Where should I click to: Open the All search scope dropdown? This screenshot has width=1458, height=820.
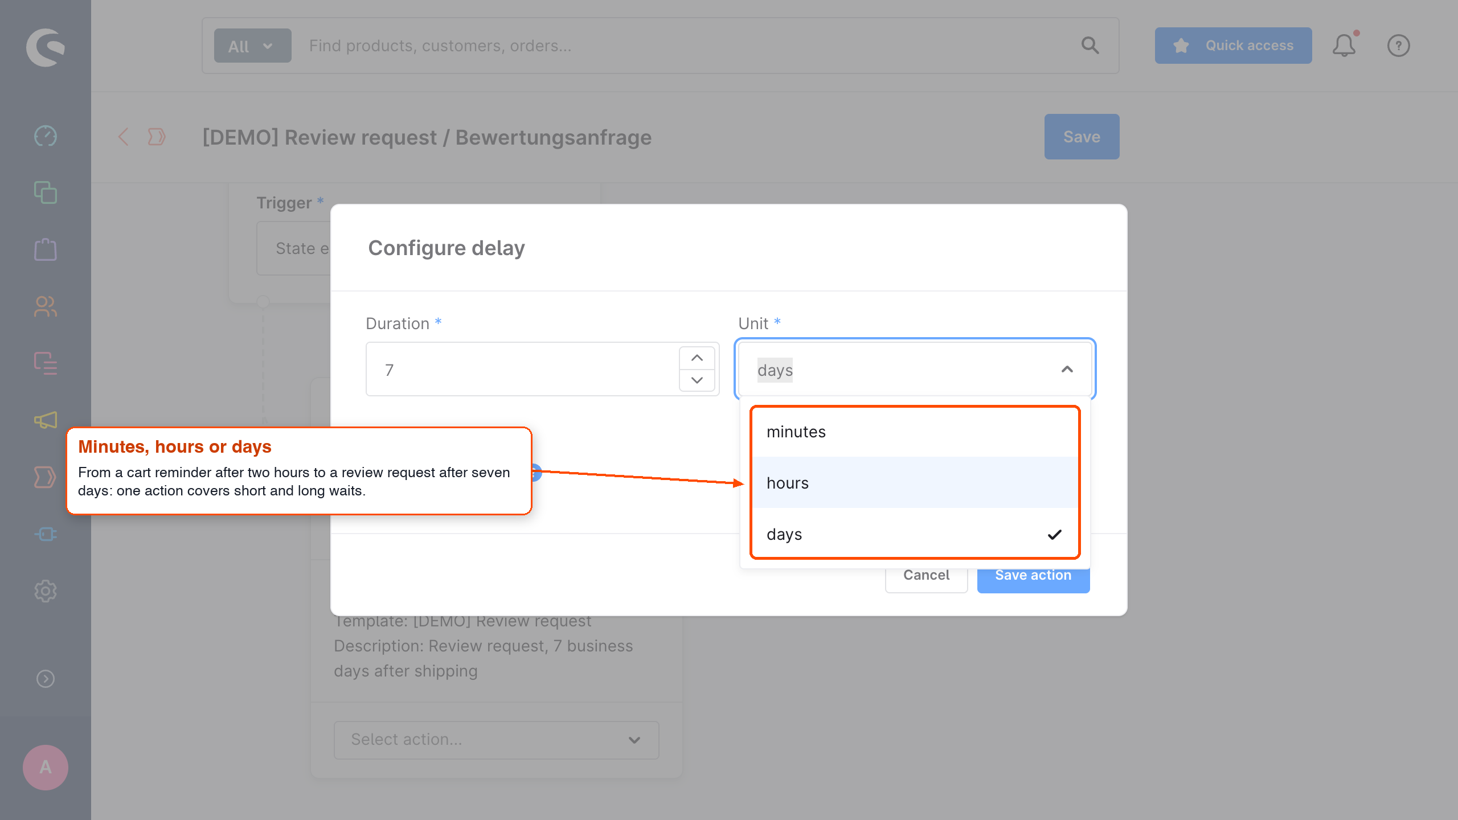(252, 46)
